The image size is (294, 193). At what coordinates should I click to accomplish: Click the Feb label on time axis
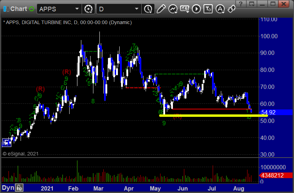point(73,188)
